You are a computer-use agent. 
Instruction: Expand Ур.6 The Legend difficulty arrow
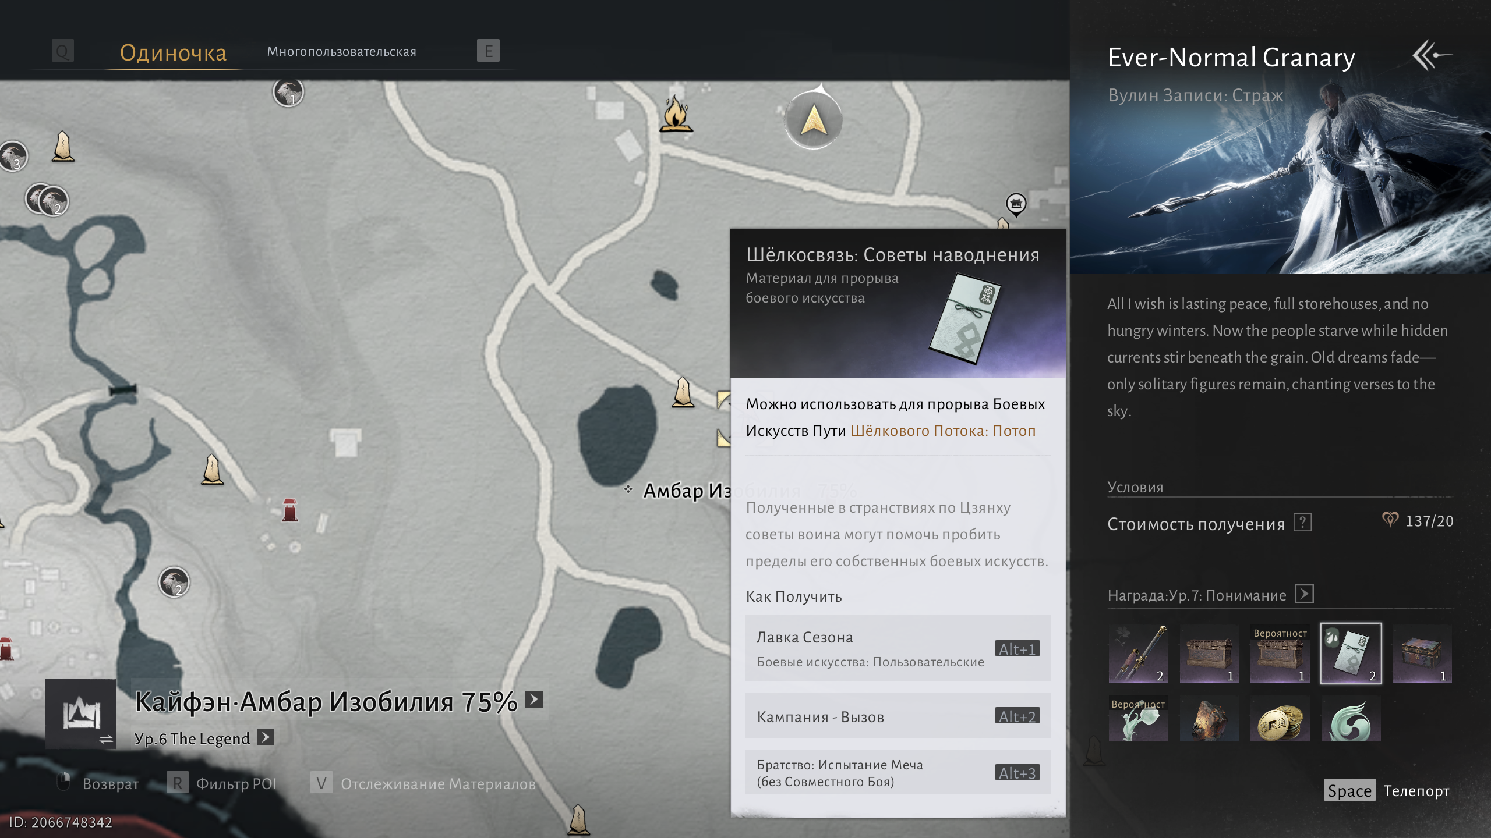[266, 737]
